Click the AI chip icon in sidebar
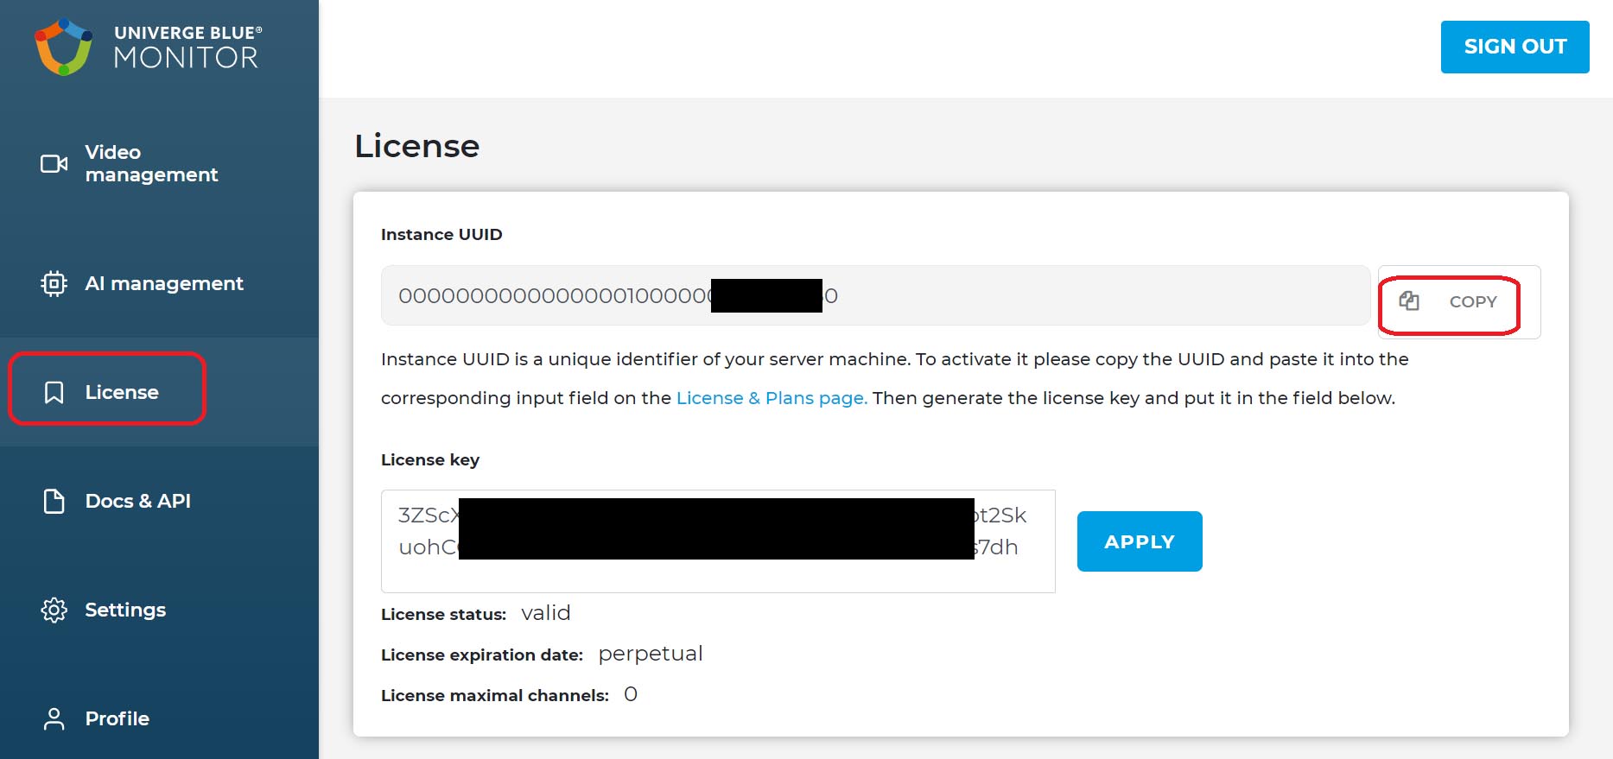 (54, 283)
